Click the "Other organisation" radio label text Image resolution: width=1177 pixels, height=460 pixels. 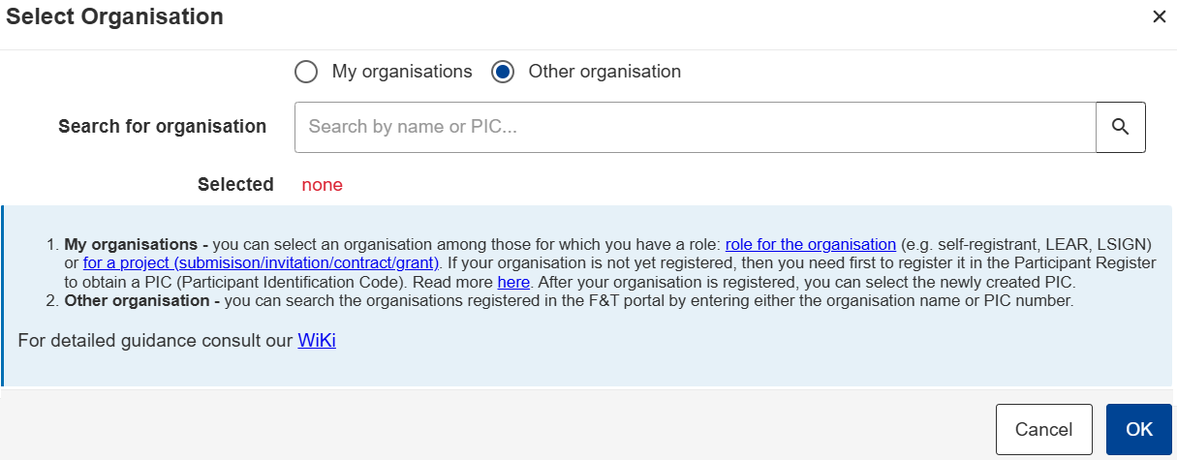604,72
